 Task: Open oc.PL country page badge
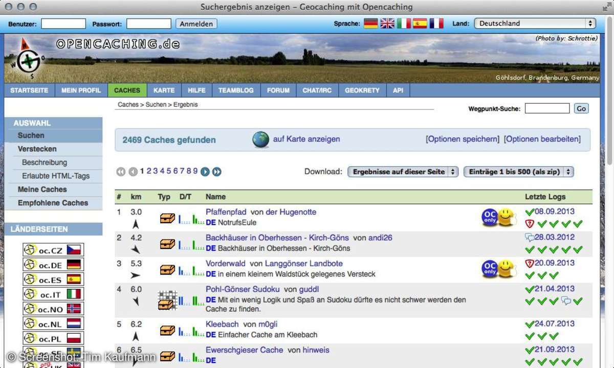(53, 339)
